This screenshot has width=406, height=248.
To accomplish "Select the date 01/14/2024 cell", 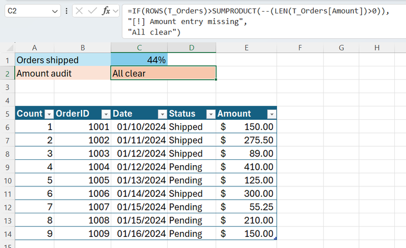I will [139, 193].
